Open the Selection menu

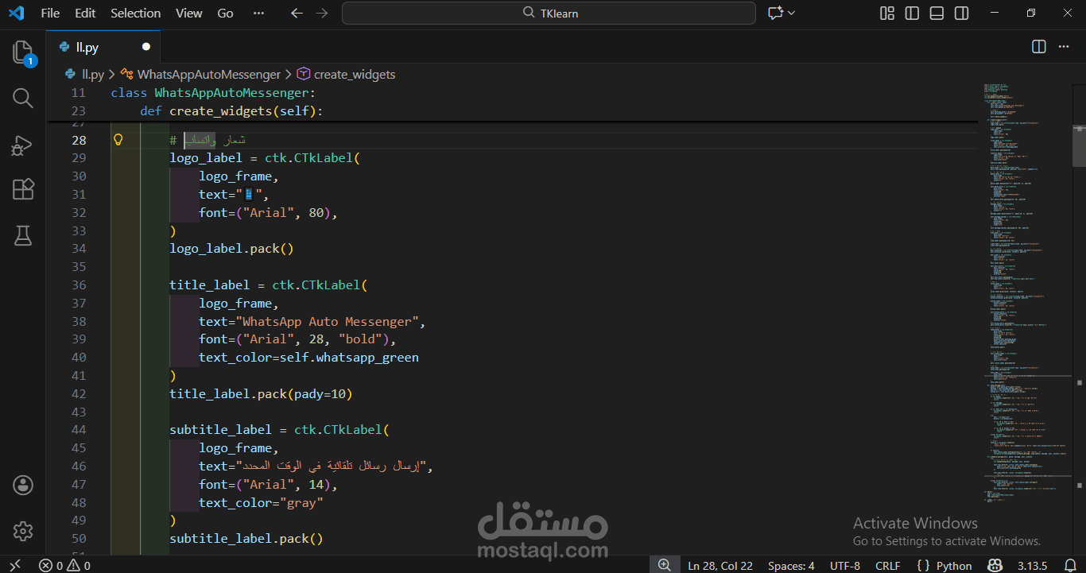135,13
